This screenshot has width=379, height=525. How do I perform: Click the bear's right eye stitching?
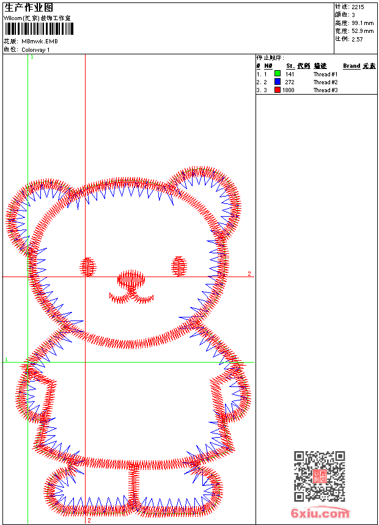[178, 266]
